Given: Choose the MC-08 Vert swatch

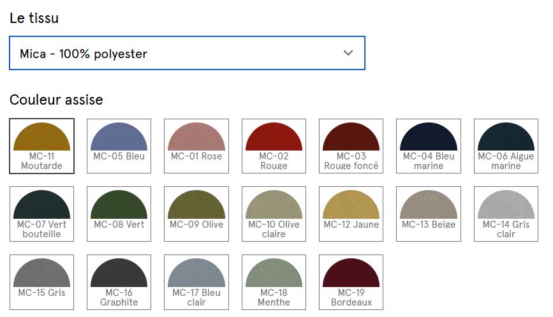Looking at the screenshot, I should 119,214.
